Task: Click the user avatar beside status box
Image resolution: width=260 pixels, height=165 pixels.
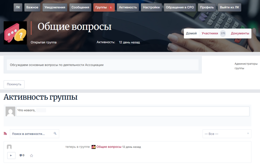Action: (10, 111)
